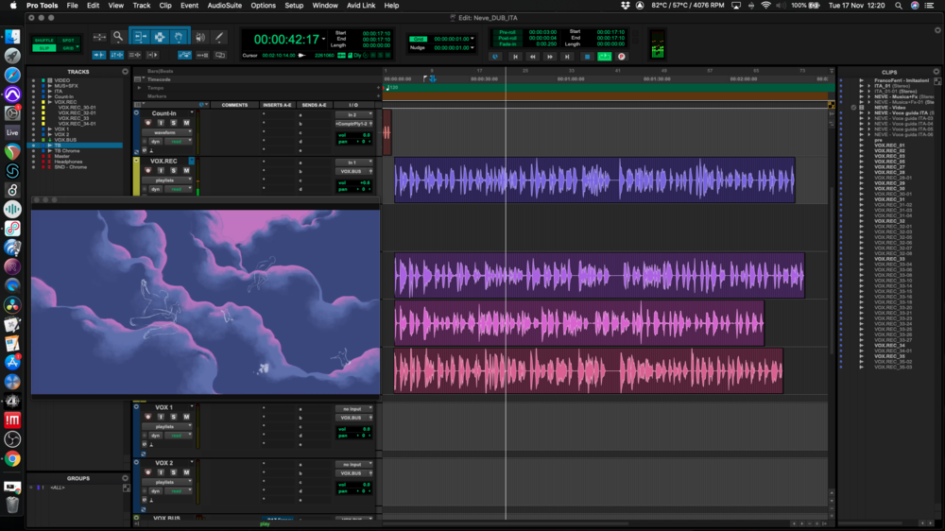The width and height of the screenshot is (945, 531).
Task: Open Count-In input selector In 2
Action: [353, 114]
